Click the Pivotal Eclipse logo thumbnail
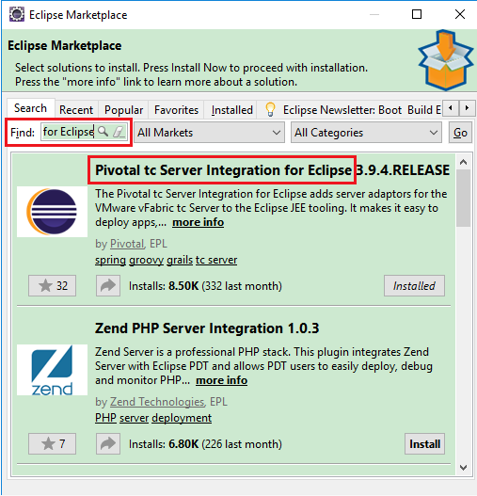The image size is (477, 496). tap(52, 212)
